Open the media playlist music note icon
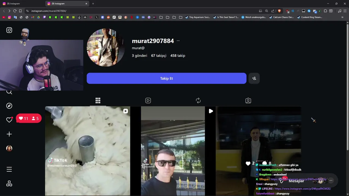Screen dimensions: 349x196 click(x=339, y=11)
